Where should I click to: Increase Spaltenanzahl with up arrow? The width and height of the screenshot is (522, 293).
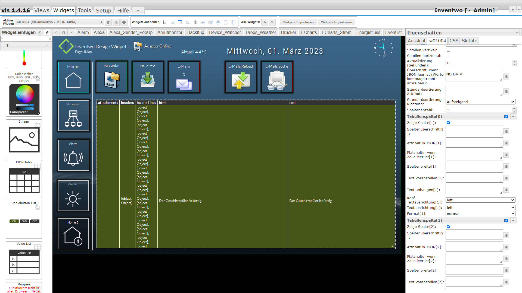514,109
